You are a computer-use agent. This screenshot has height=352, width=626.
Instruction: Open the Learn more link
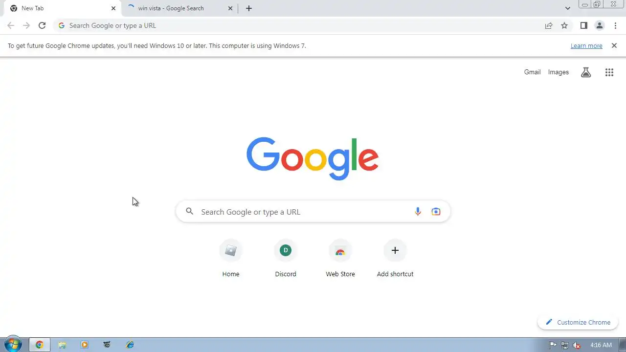[x=586, y=46]
